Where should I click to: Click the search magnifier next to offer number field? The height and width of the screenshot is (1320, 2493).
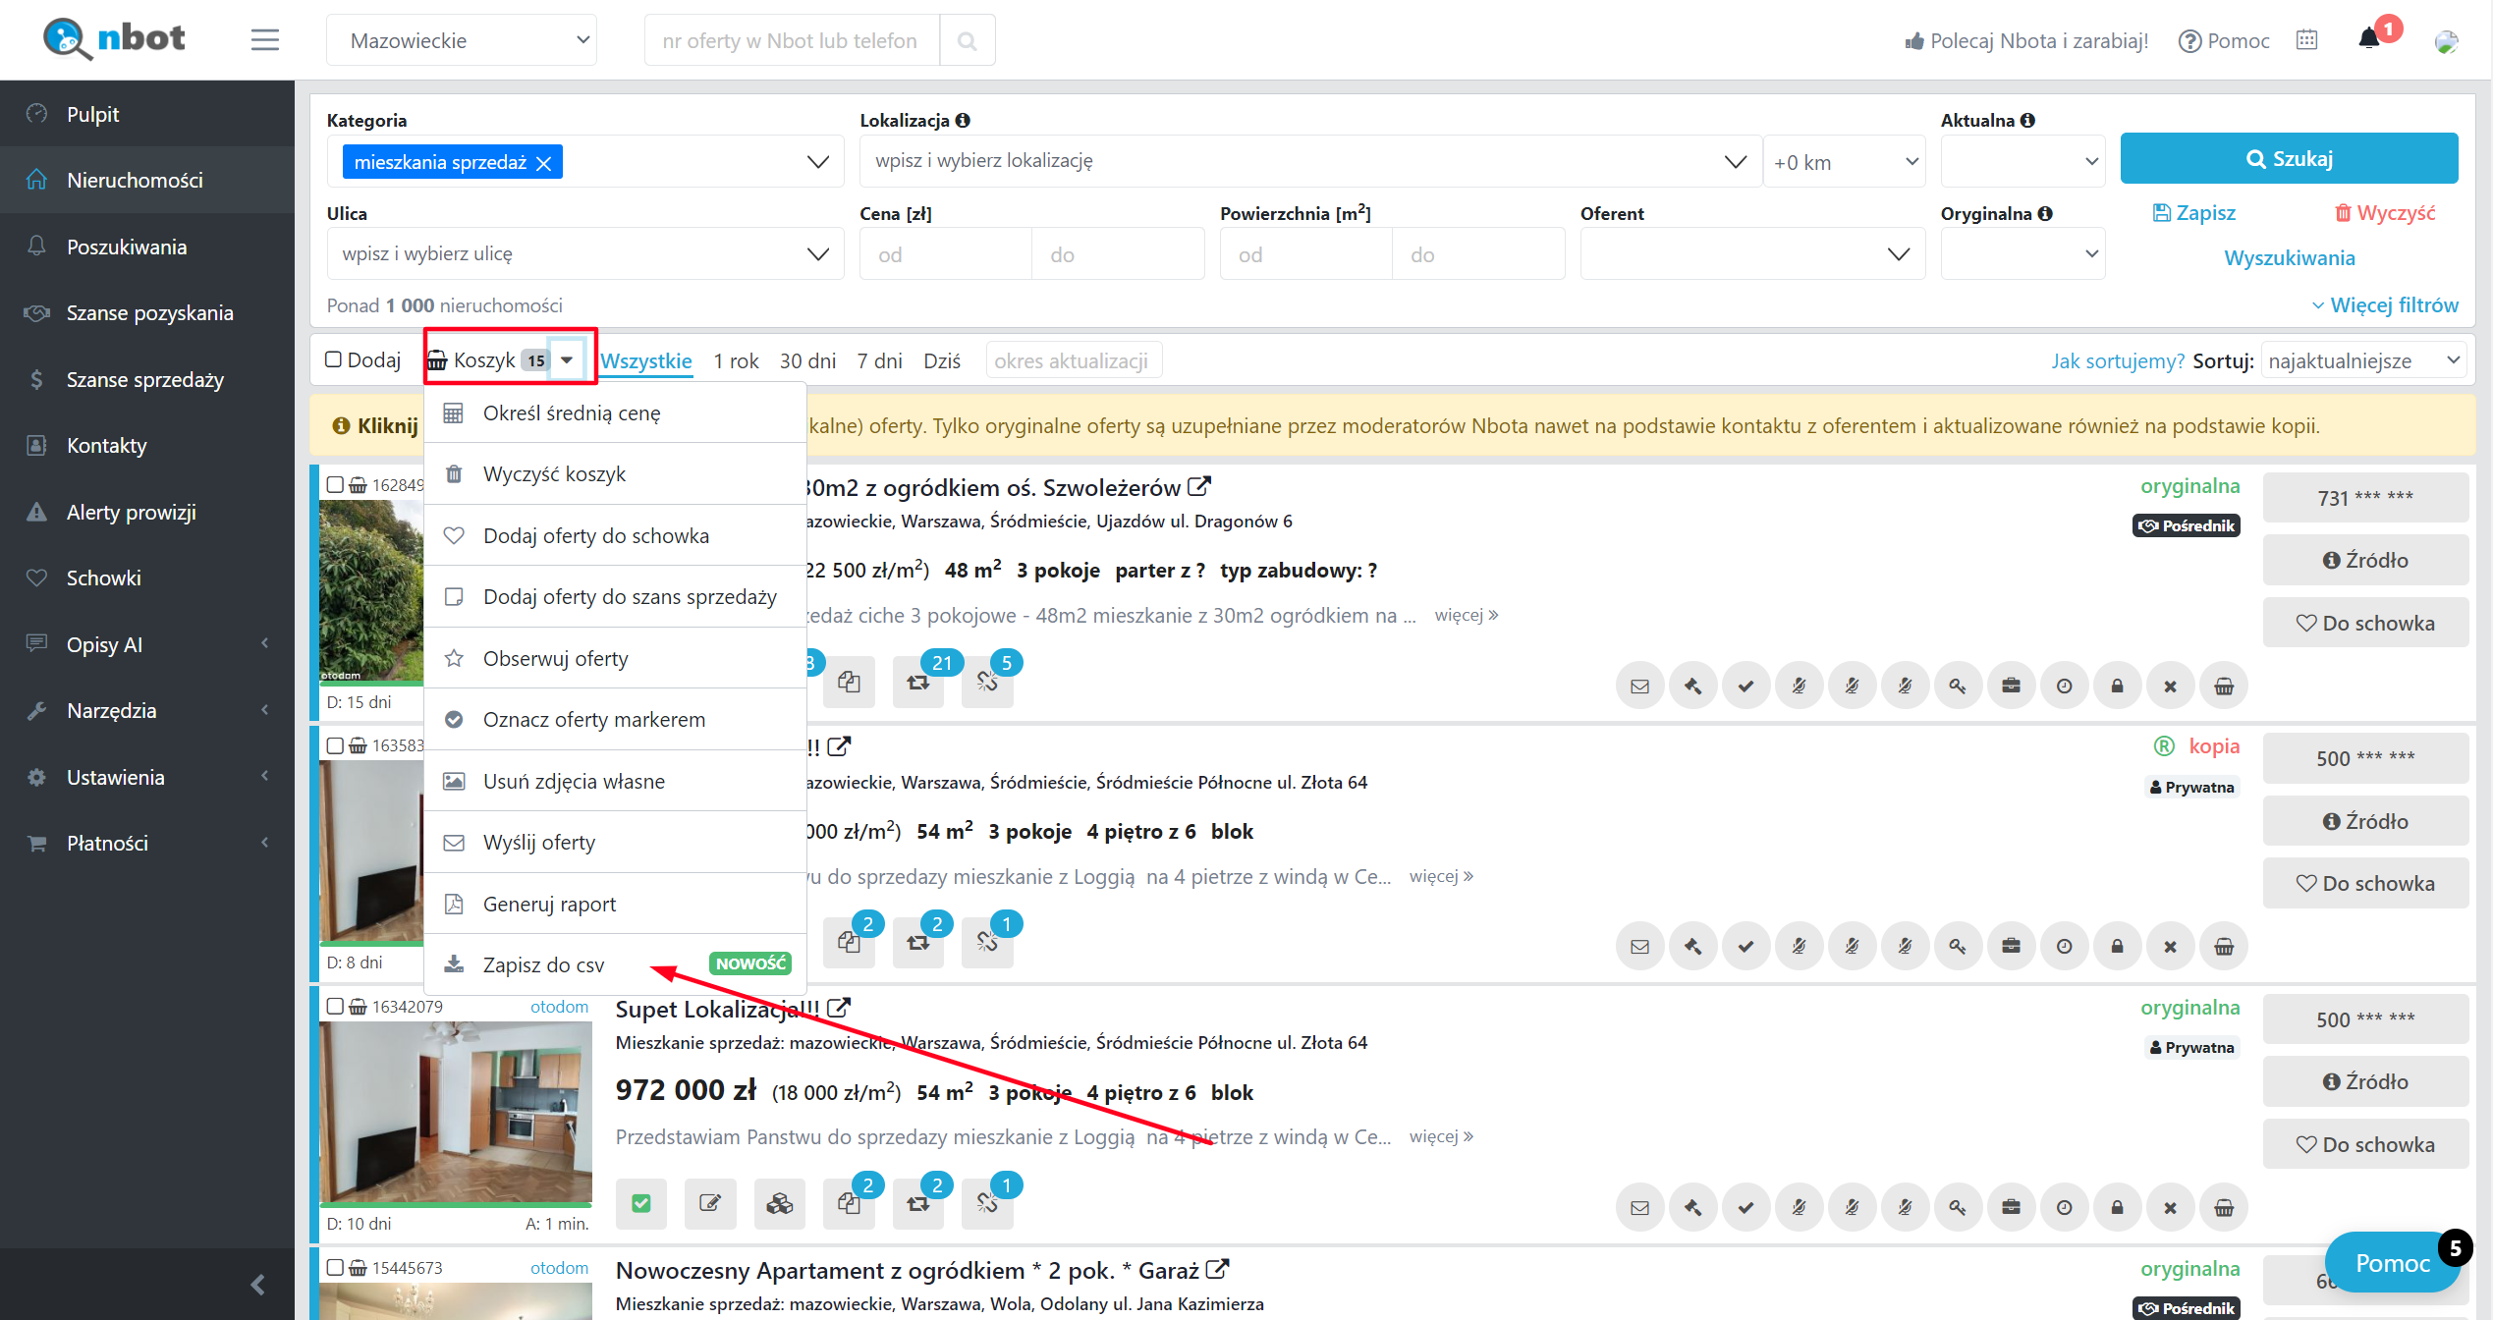click(x=967, y=40)
